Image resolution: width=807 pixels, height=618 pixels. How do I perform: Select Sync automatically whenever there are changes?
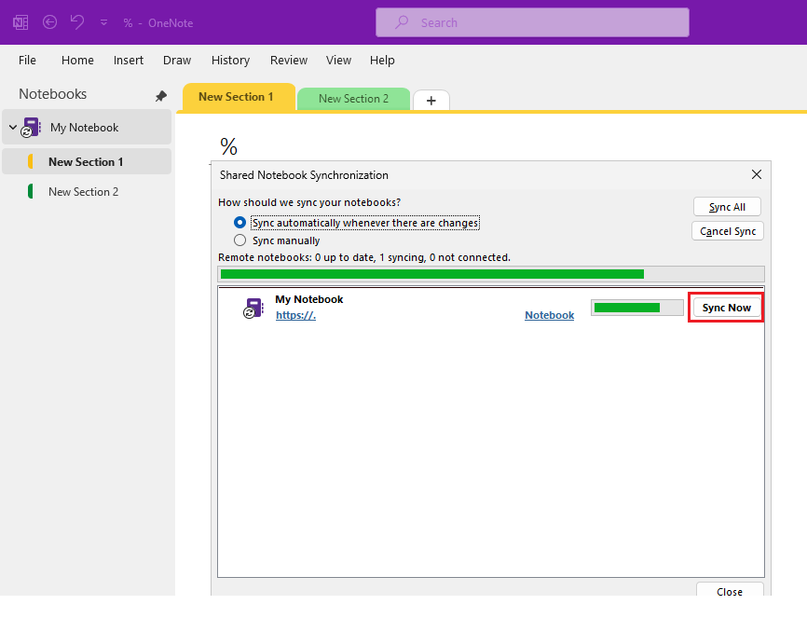tap(357, 223)
